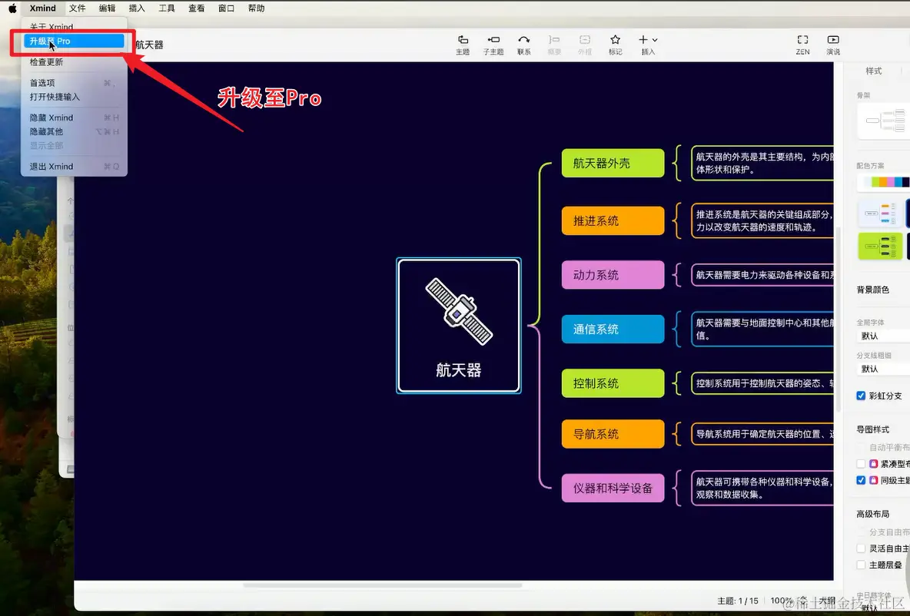Open the 工具 menu in the menu bar

[x=167, y=8]
